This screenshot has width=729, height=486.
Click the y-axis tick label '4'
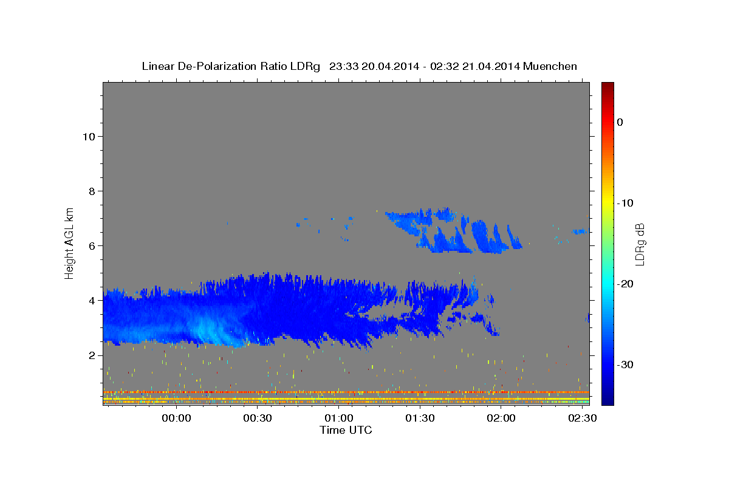pos(92,300)
